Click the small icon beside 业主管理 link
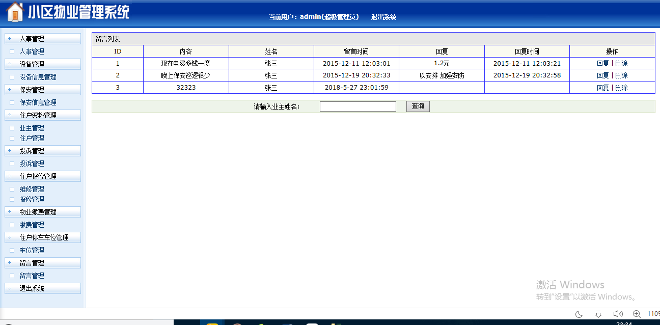Image resolution: width=660 pixels, height=325 pixels. click(x=12, y=128)
